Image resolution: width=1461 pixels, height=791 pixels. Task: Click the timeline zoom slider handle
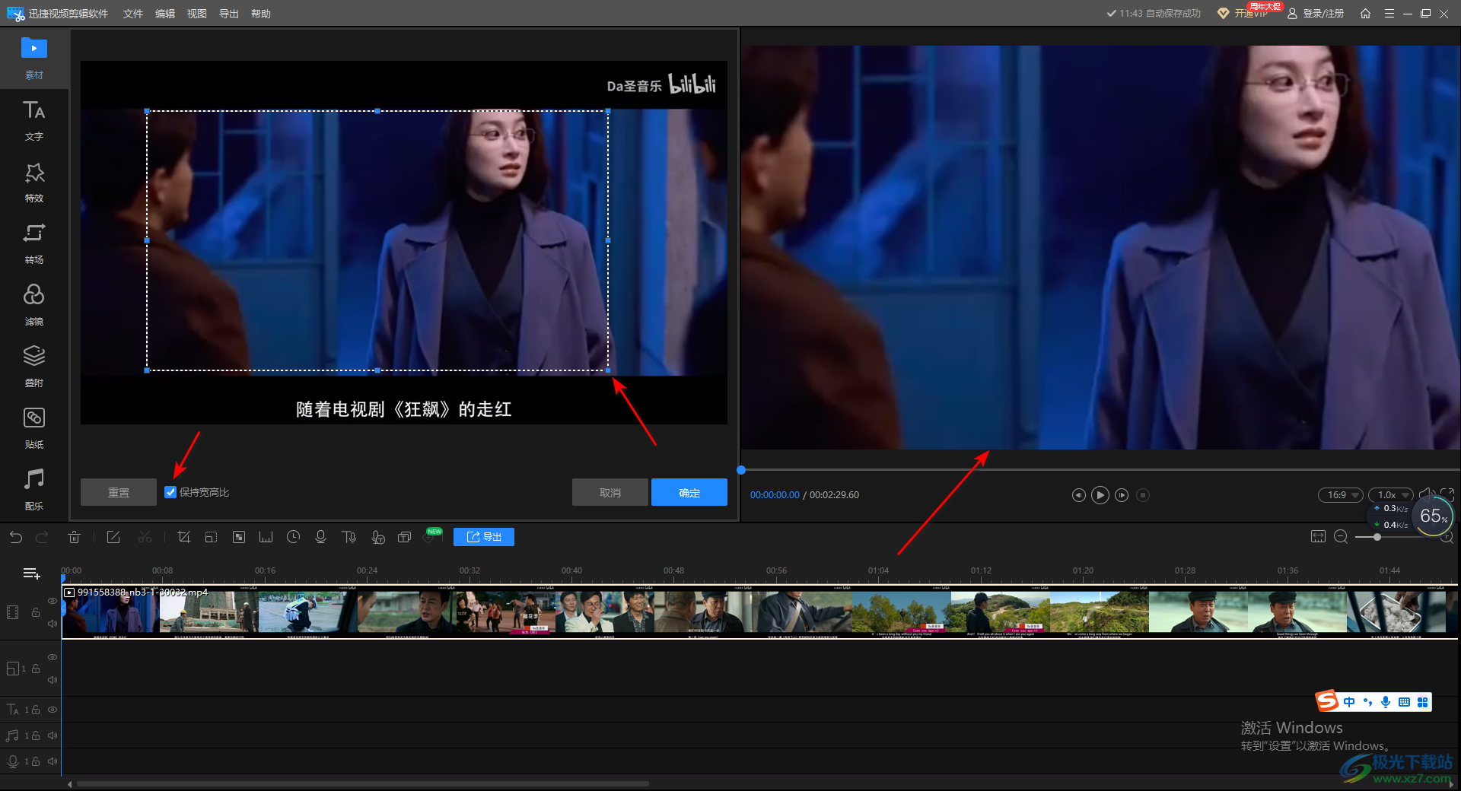pos(1377,537)
